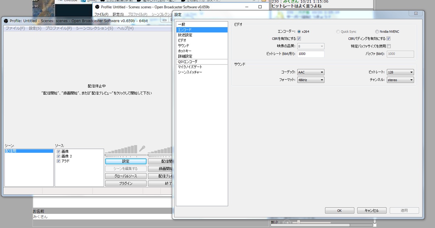Open the コーデック AAC dropdown
This screenshot has width=435, height=228.
pos(311,72)
